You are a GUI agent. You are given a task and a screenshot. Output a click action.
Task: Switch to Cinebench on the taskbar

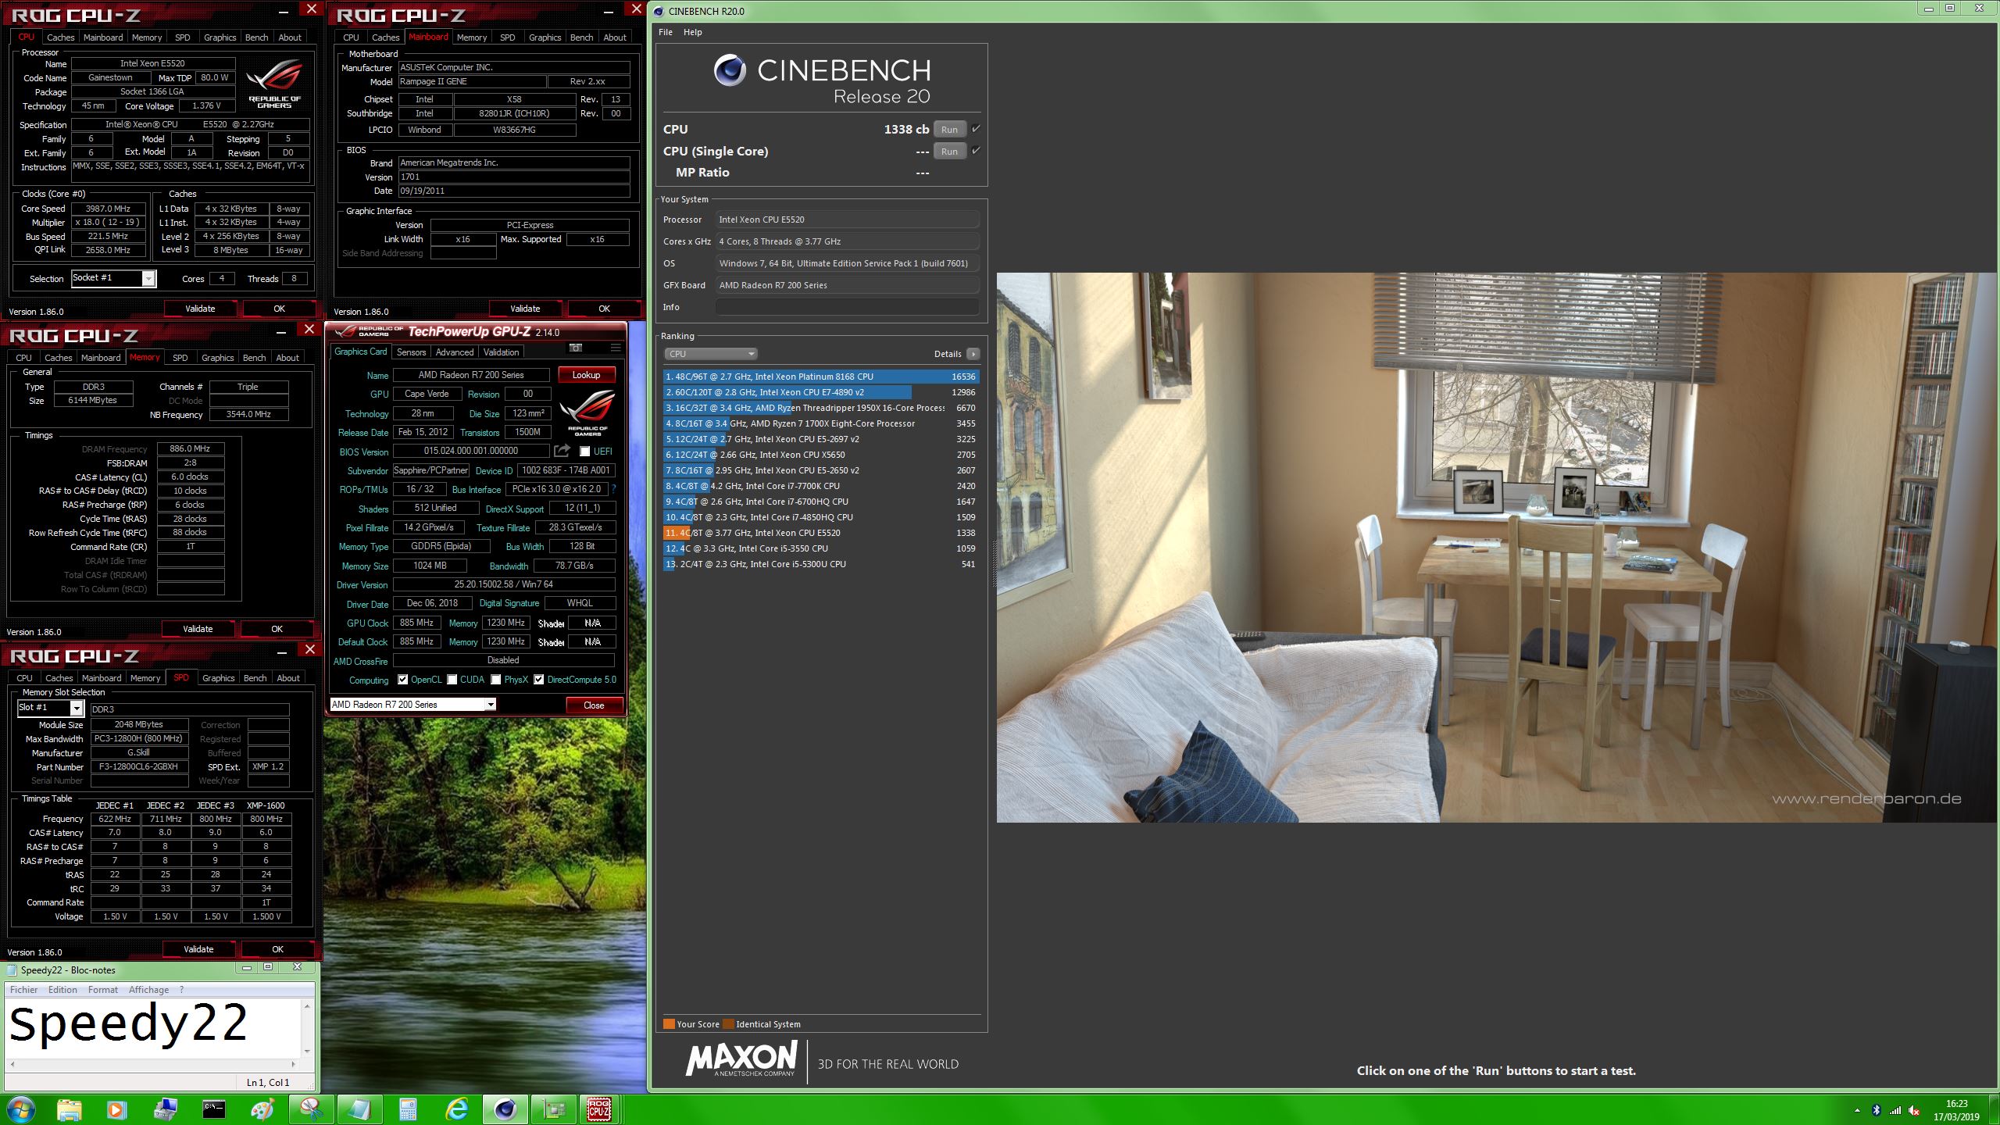[x=505, y=1109]
